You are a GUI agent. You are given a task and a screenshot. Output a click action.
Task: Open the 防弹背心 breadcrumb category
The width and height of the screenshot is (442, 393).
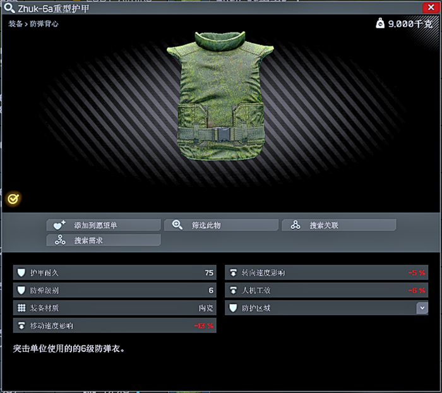pos(44,24)
